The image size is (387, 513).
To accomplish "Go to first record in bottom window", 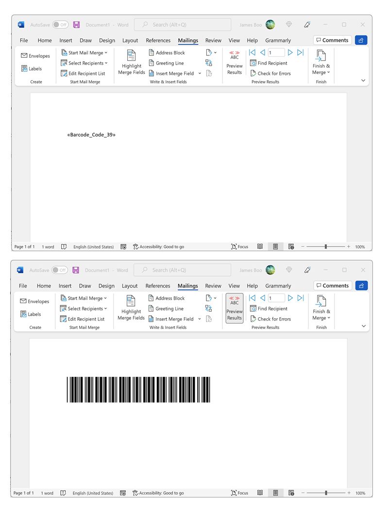I will tap(252, 298).
